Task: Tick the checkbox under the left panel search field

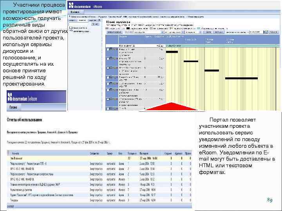Action: [x=70, y=28]
